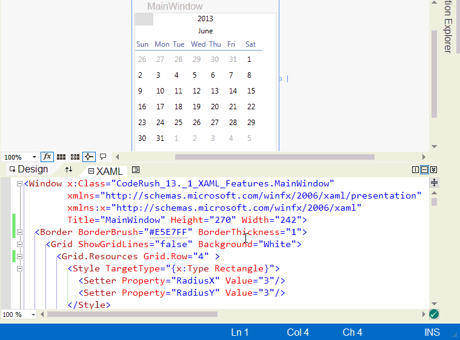Viewport: 460px width, 340px height.
Task: Click the xmlns:x namespace line
Action: (215, 208)
